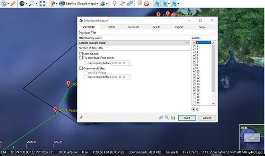This screenshot has width=265, height=156.
Task: Check Overwrite old tiles option
Action: click(81, 68)
